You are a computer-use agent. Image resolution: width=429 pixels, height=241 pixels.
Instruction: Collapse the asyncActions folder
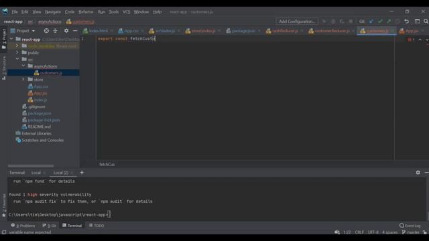coord(23,66)
